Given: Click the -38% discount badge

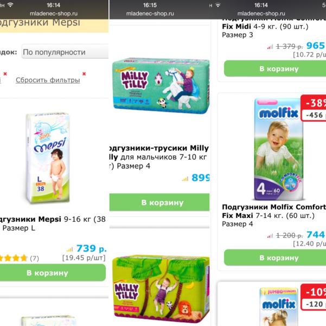Looking at the screenshot, I should [314, 108].
